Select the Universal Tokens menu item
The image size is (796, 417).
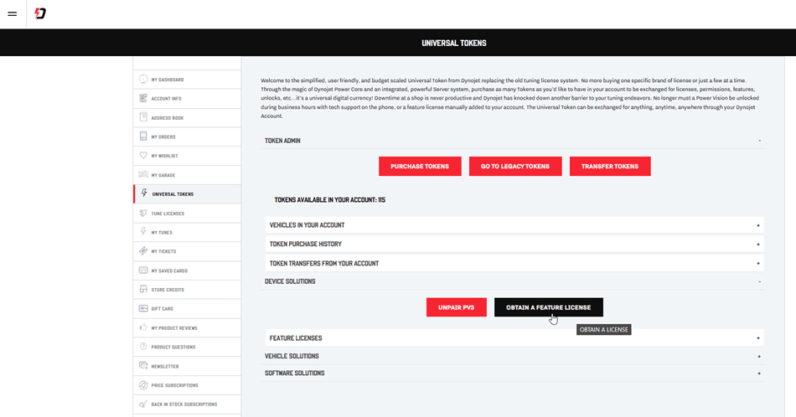click(187, 194)
